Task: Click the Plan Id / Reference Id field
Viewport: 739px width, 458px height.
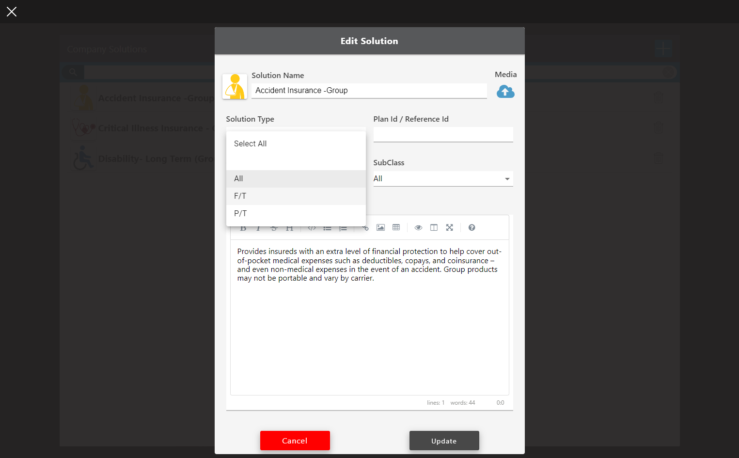Action: [443, 134]
